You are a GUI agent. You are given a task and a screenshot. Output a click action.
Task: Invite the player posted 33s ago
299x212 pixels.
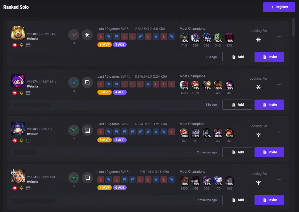pos(269,105)
